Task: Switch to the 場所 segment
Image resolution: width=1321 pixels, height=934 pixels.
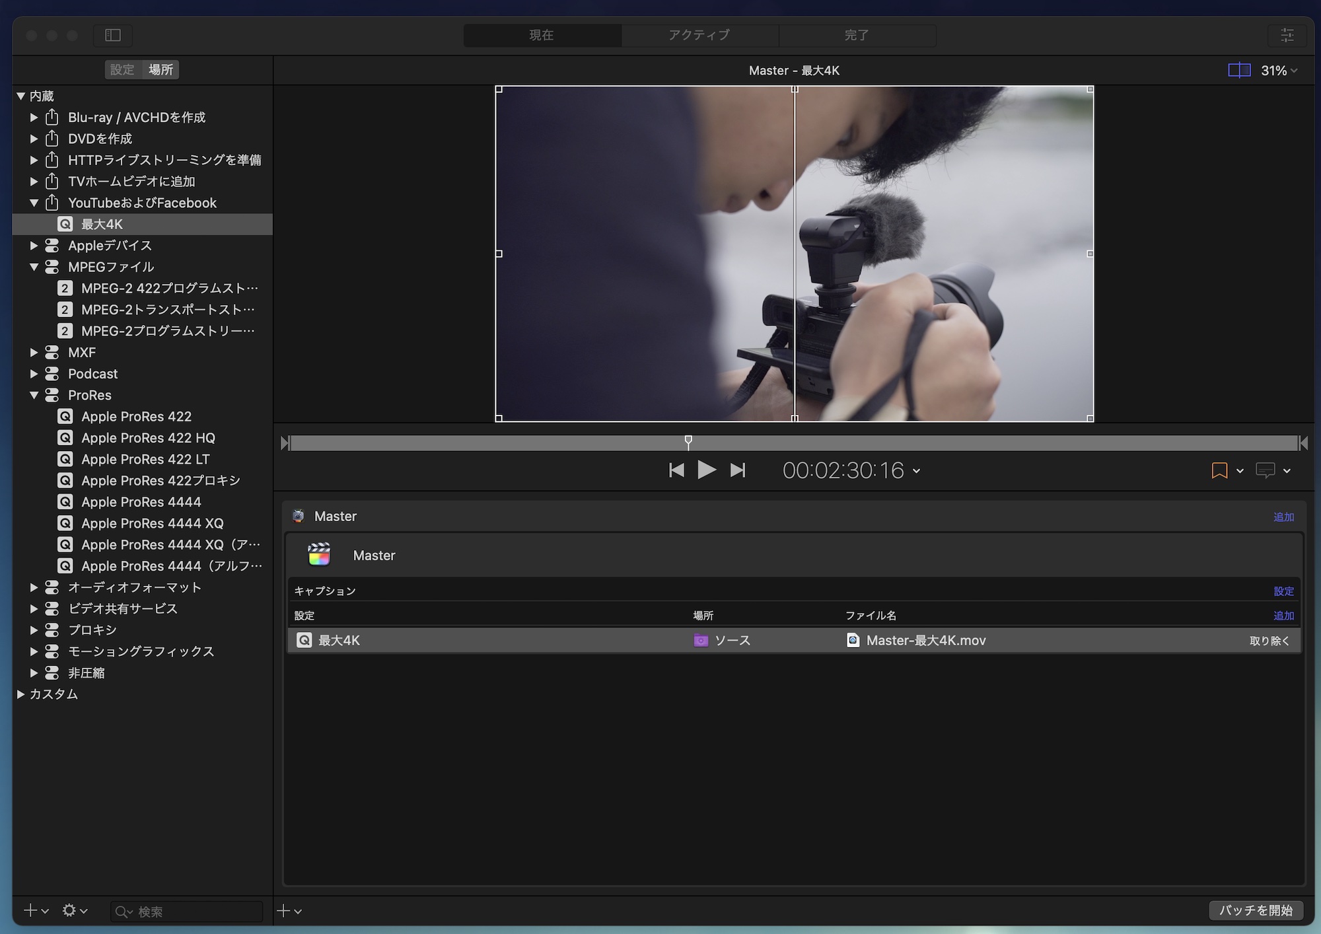Action: tap(161, 69)
